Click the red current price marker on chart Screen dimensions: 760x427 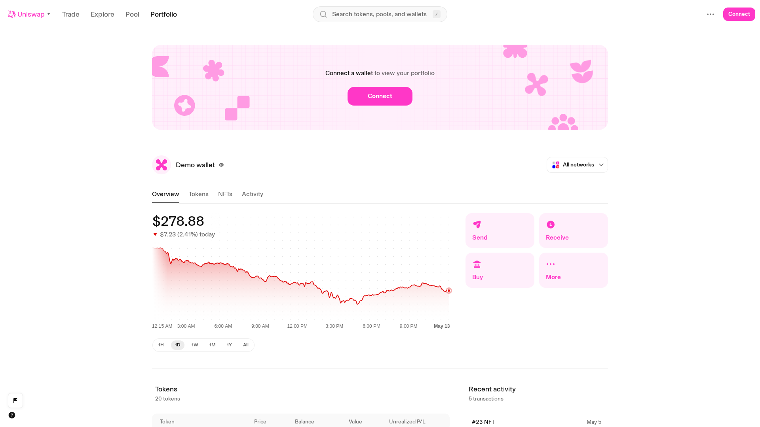(x=449, y=291)
